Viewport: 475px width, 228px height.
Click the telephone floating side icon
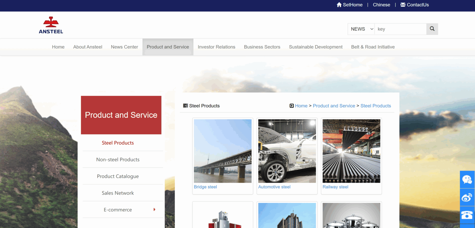[x=467, y=215]
